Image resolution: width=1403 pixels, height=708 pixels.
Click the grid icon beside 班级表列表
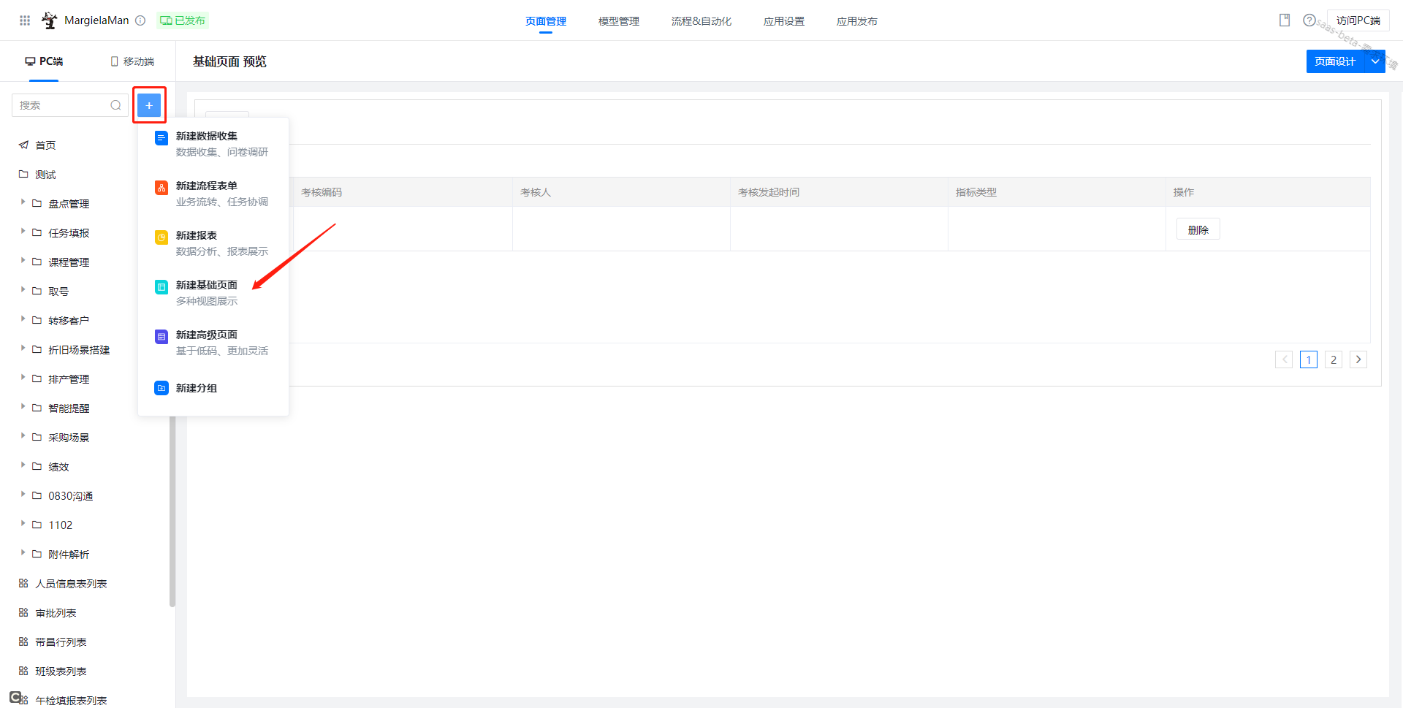tap(23, 671)
